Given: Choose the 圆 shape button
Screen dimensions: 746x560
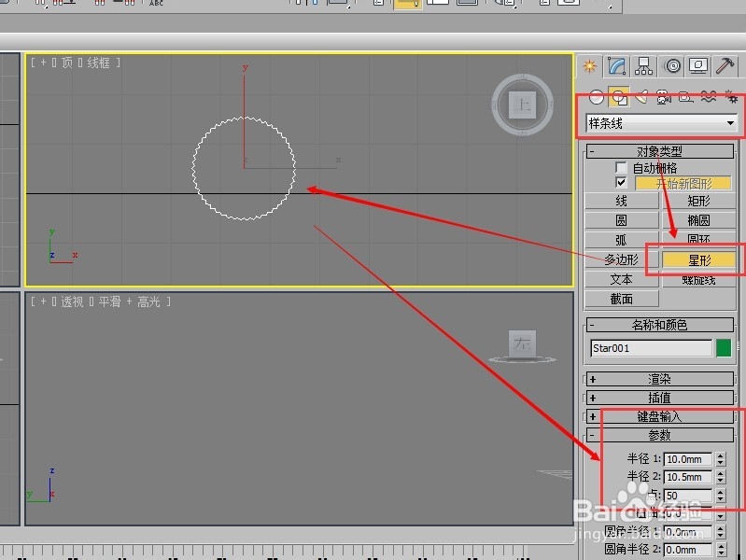Looking at the screenshot, I should 621,220.
